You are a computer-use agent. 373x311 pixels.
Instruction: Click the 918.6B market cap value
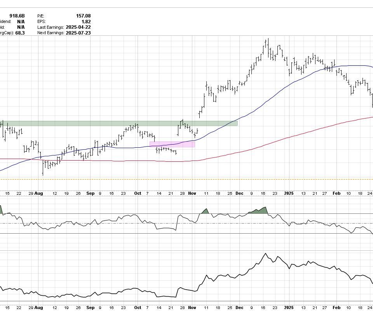[17, 16]
